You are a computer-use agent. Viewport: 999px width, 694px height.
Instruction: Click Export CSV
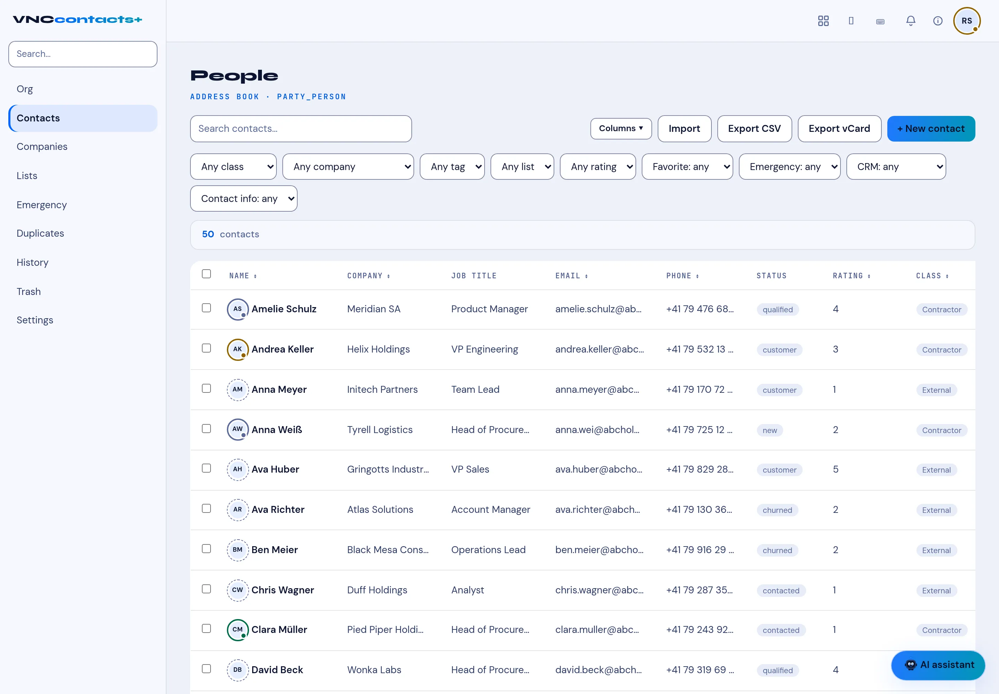pos(754,129)
